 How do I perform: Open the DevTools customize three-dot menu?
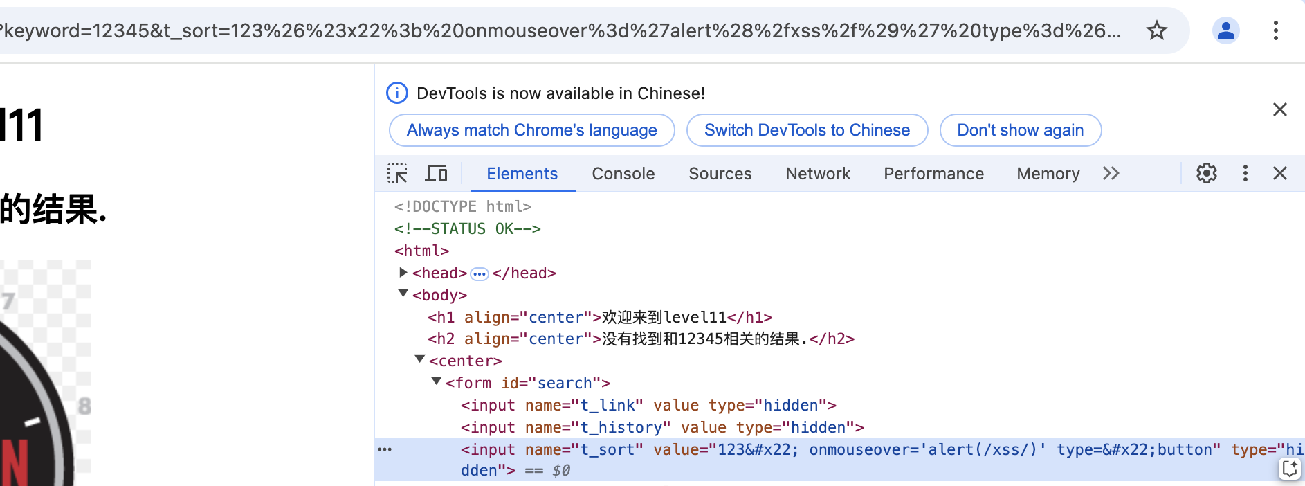coord(1245,173)
